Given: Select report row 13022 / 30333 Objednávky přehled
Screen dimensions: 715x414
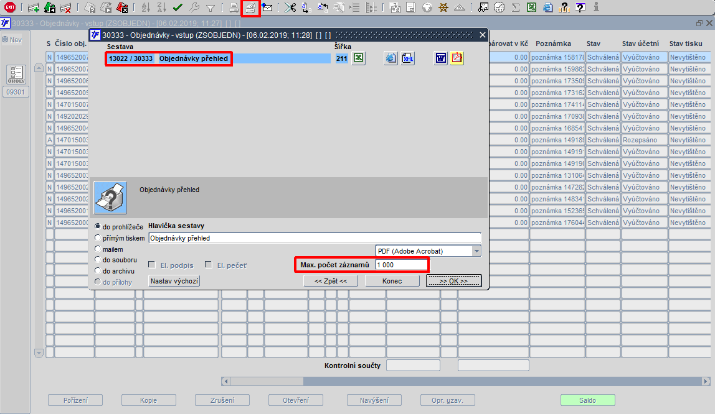Looking at the screenshot, I should [x=219, y=58].
